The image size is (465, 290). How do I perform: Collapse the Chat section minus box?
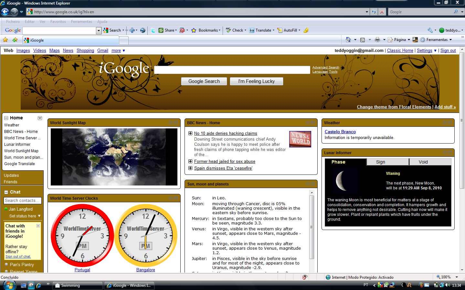pos(6,192)
